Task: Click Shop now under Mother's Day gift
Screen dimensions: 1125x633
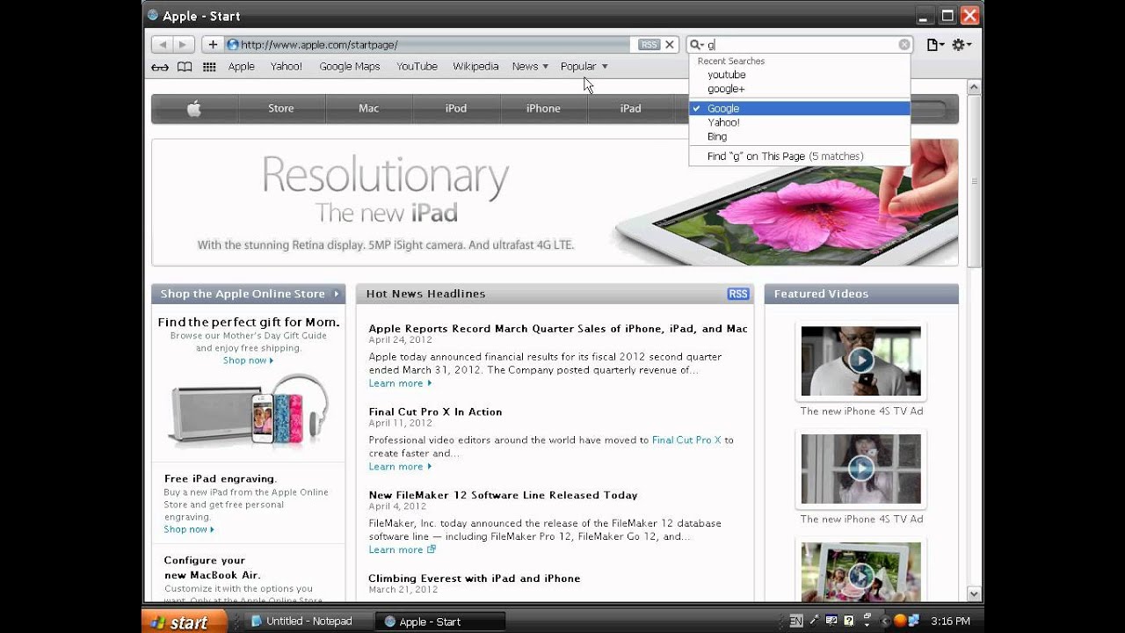Action: pyautogui.click(x=248, y=360)
